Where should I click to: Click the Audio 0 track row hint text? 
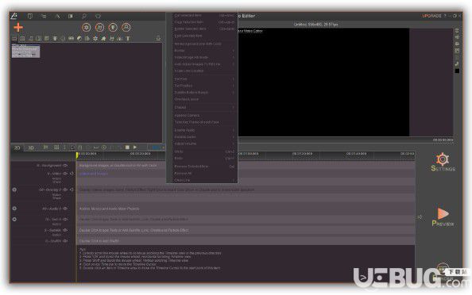point(109,209)
